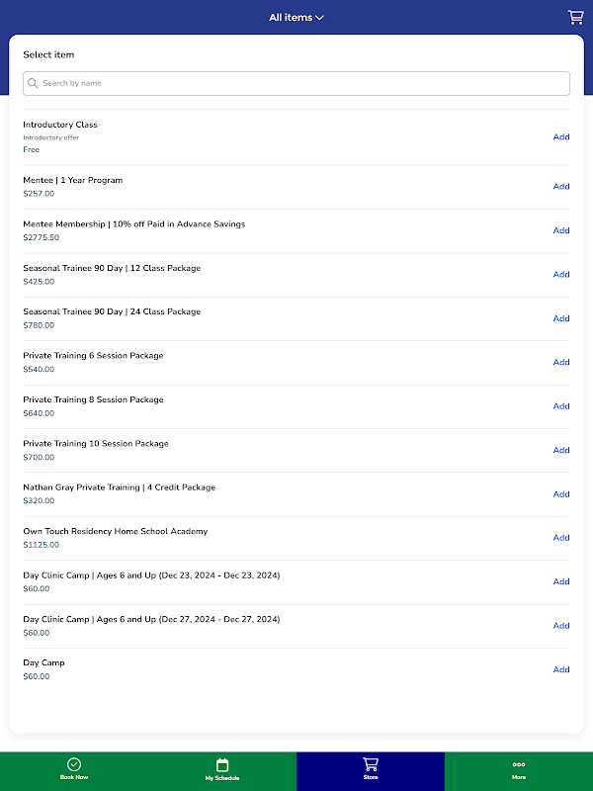The image size is (593, 791).
Task: Open My Schedule calendar icon
Action: 222,764
